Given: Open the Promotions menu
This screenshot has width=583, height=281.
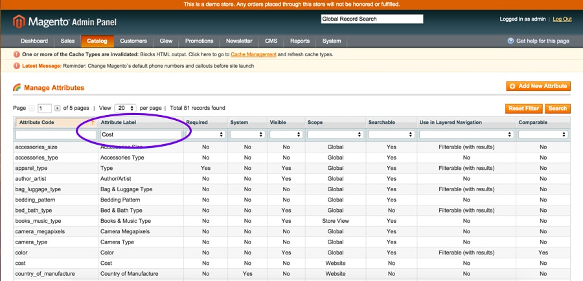Looking at the screenshot, I should tap(200, 41).
